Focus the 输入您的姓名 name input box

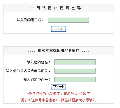75,62
